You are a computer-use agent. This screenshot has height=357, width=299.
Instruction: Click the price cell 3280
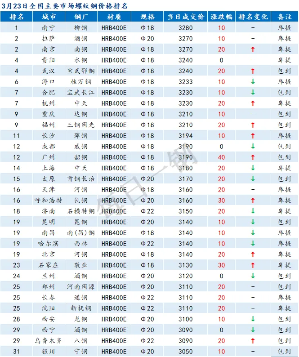tap(186, 28)
